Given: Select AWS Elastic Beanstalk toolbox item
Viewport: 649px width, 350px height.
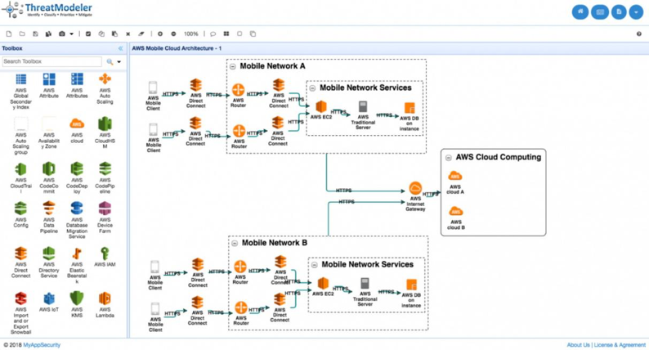Looking at the screenshot, I should click(77, 265).
